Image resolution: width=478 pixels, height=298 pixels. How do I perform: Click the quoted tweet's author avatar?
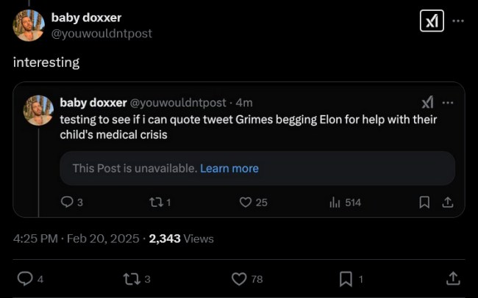click(39, 109)
